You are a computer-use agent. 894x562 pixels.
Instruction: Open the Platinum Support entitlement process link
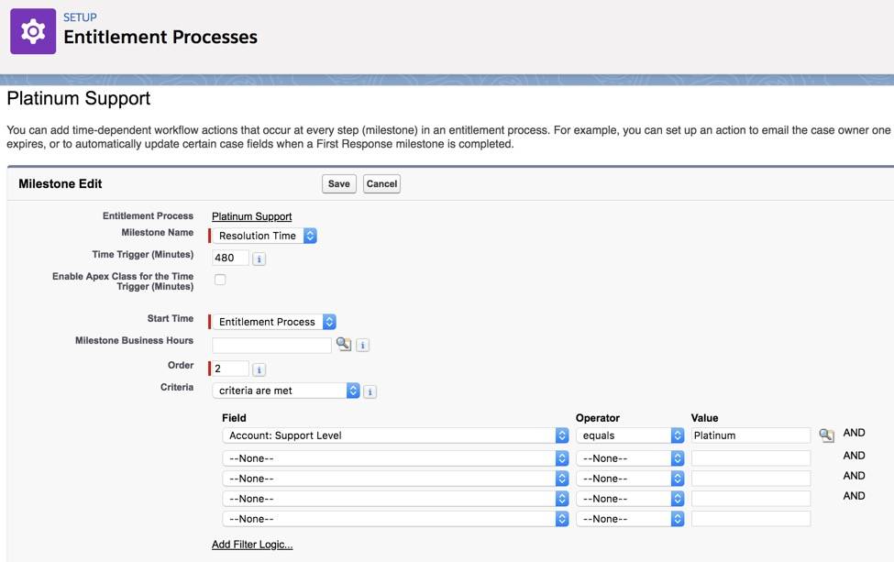pos(250,215)
